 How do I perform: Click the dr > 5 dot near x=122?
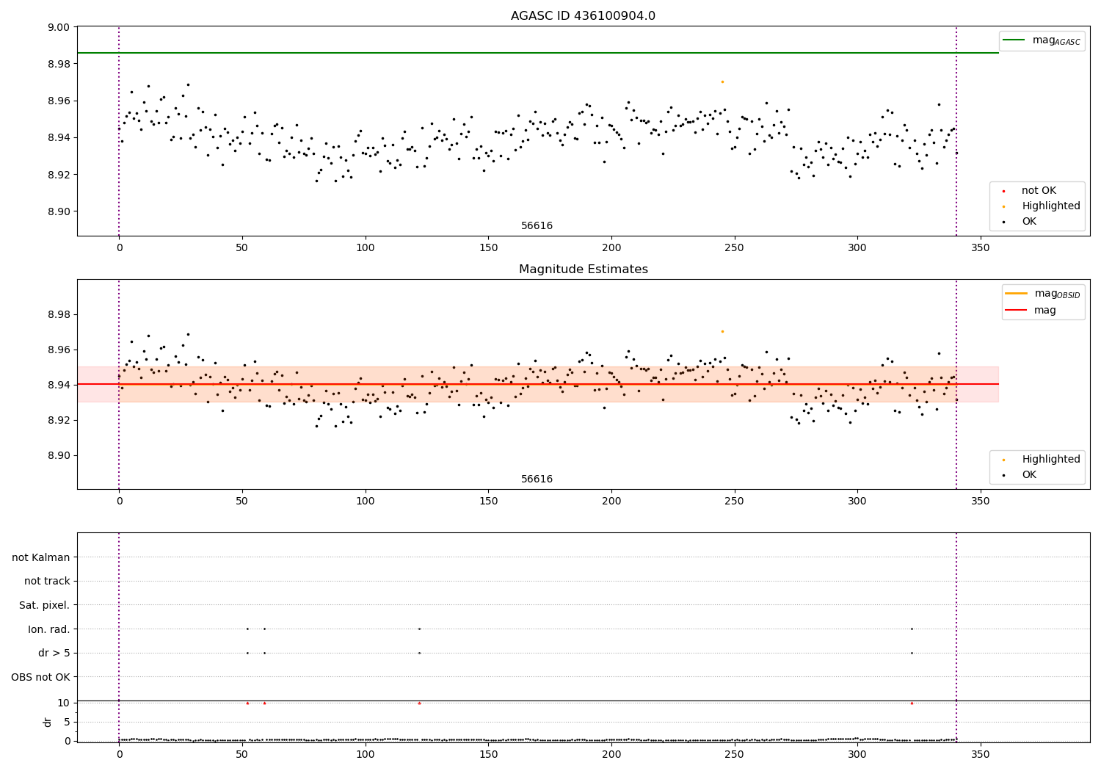419,653
